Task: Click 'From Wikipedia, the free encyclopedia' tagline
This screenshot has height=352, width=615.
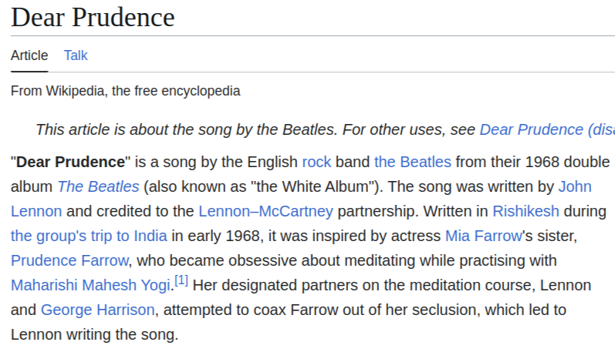Action: [x=126, y=91]
